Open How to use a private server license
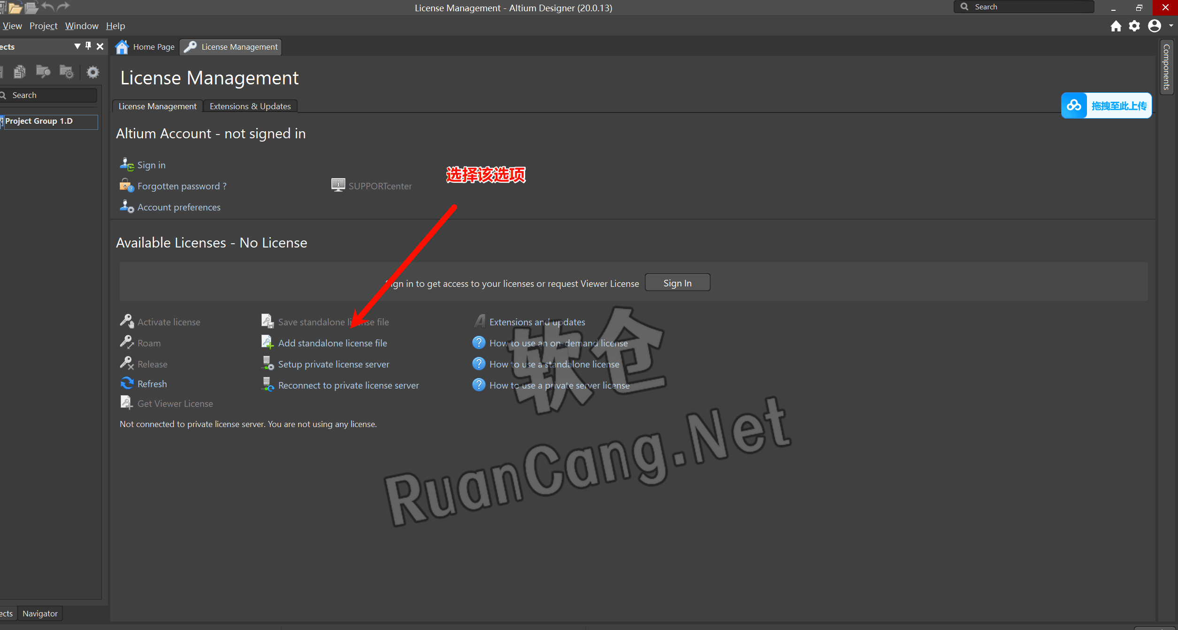This screenshot has height=630, width=1178. pyautogui.click(x=559, y=385)
